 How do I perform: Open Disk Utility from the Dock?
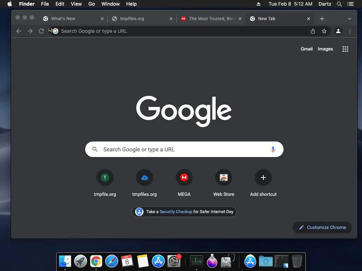(x=228, y=261)
